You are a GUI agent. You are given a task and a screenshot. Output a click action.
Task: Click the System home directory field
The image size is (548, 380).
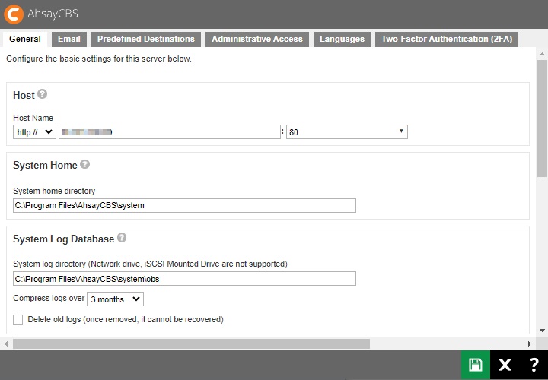pos(184,205)
